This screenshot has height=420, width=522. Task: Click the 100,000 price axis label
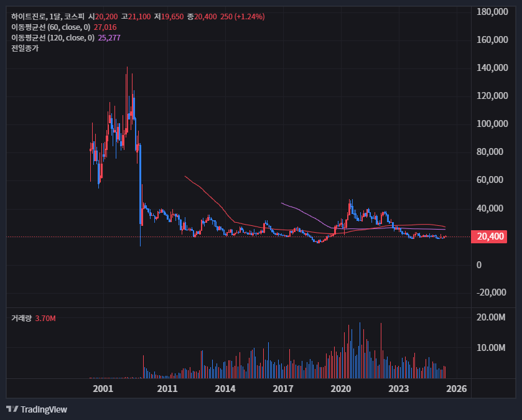point(492,124)
